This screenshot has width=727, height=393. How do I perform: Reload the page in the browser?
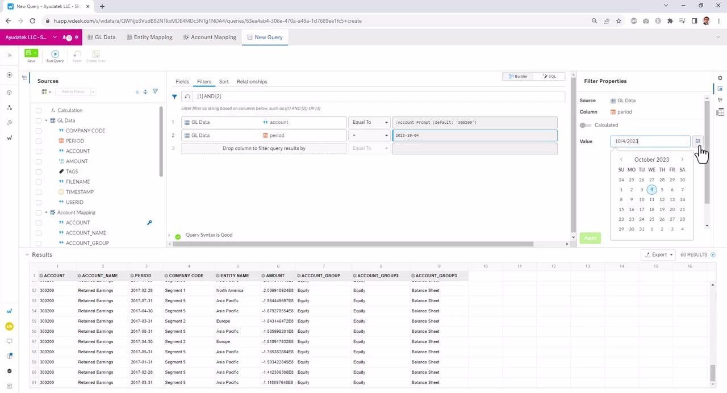(x=32, y=21)
